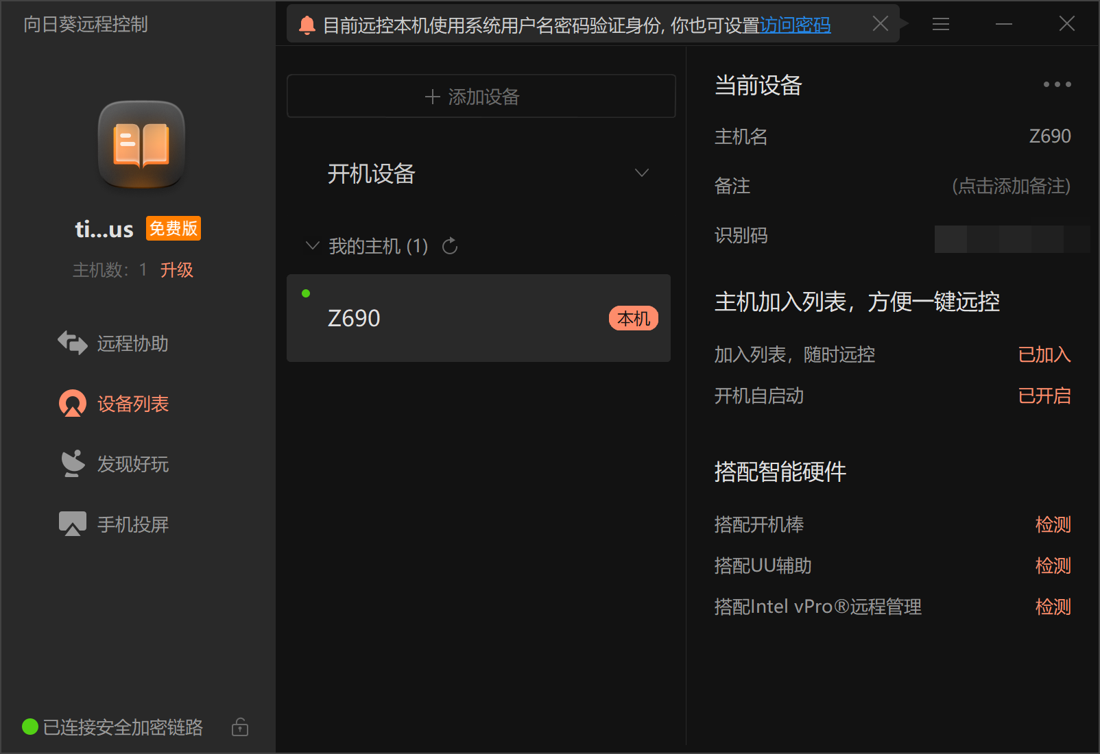Open the 远程协助 menu item
The height and width of the screenshot is (754, 1100).
[113, 343]
